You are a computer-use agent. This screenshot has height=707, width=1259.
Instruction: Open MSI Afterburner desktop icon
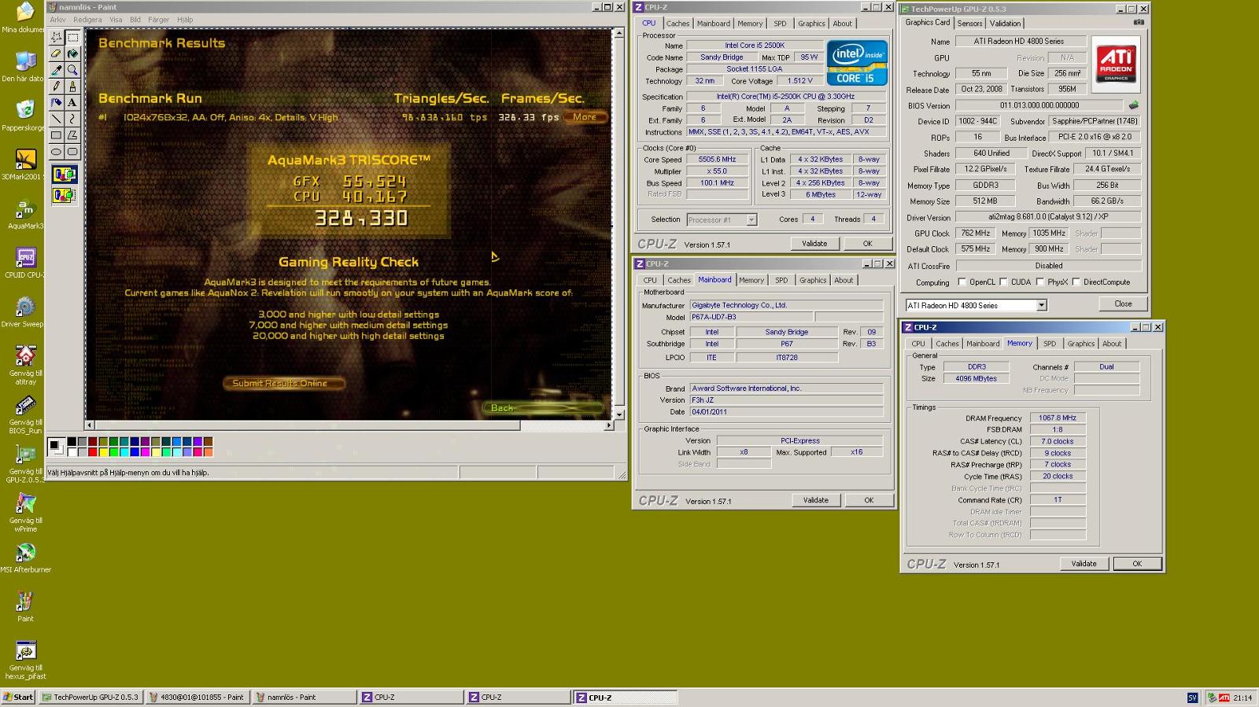[25, 557]
